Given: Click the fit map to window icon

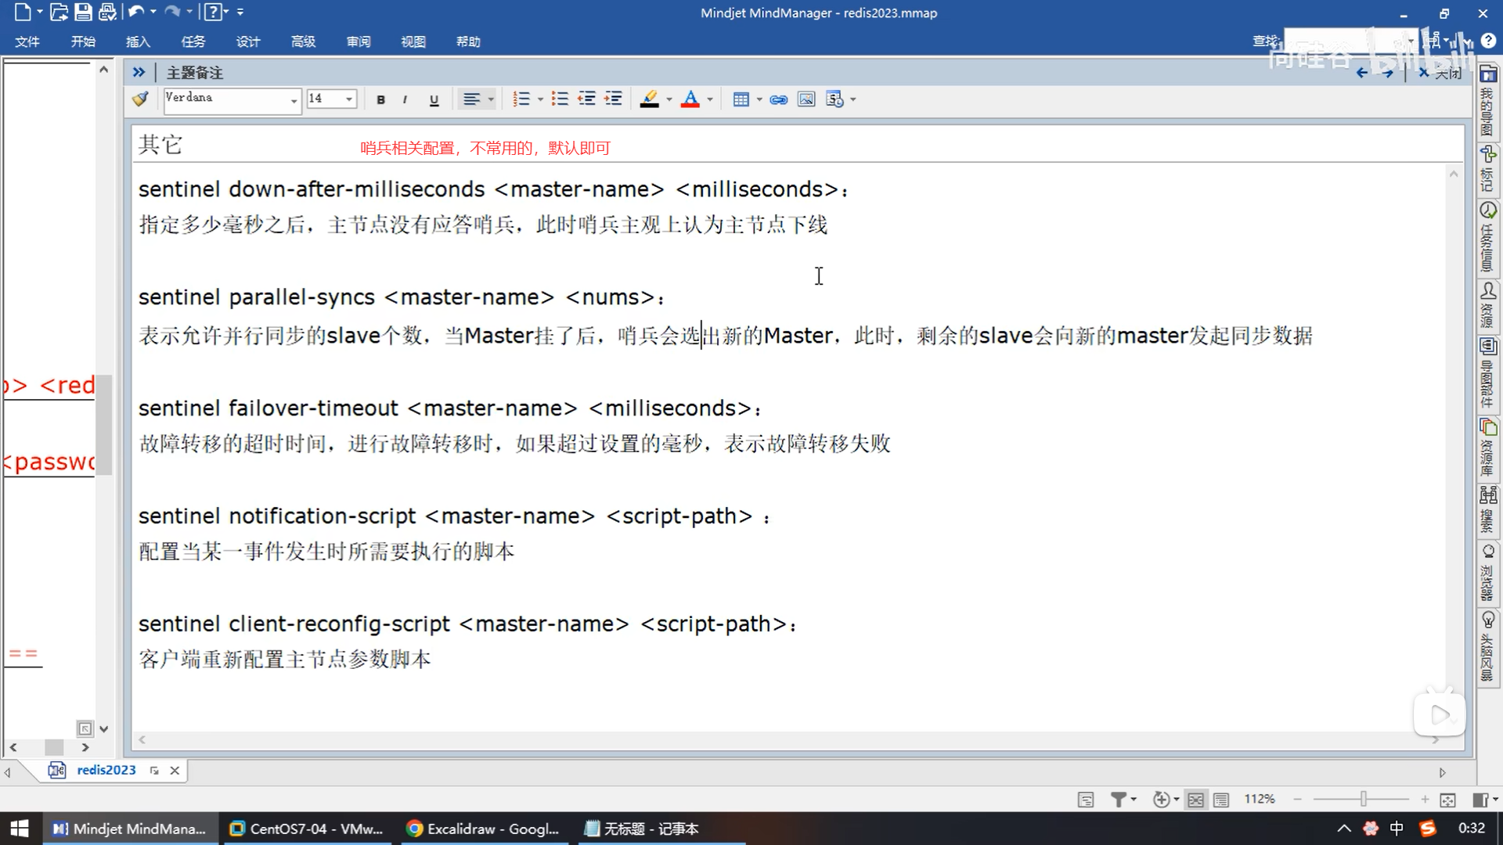Looking at the screenshot, I should (x=1447, y=800).
